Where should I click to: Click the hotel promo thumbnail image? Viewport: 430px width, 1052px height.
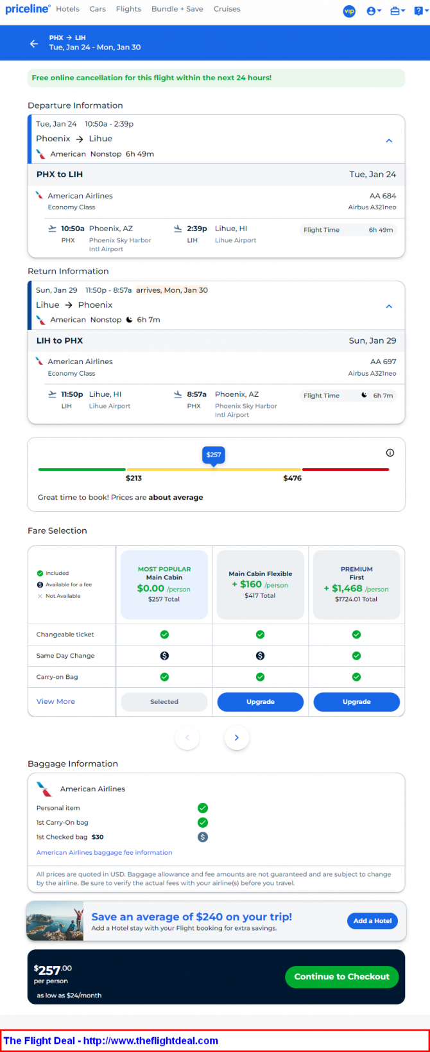pos(55,921)
